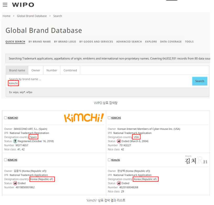Click the Search breadcrumb
The width and height of the screenshot is (214, 205).
[58, 16]
